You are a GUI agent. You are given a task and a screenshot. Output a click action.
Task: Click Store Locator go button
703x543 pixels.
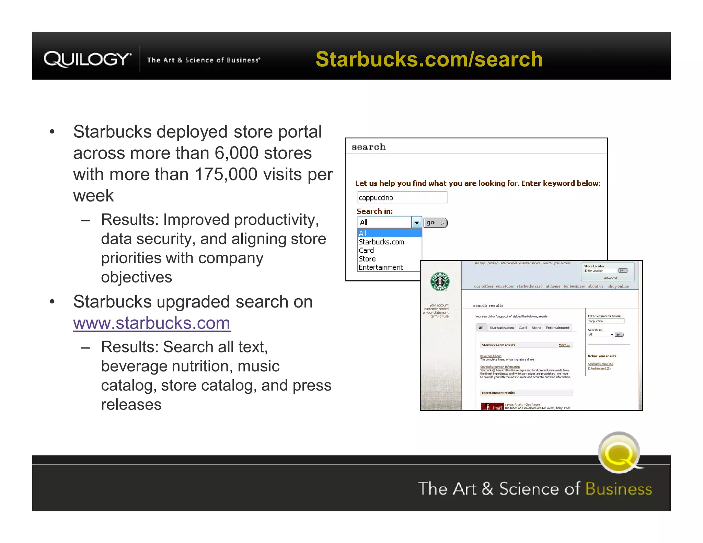click(x=623, y=270)
